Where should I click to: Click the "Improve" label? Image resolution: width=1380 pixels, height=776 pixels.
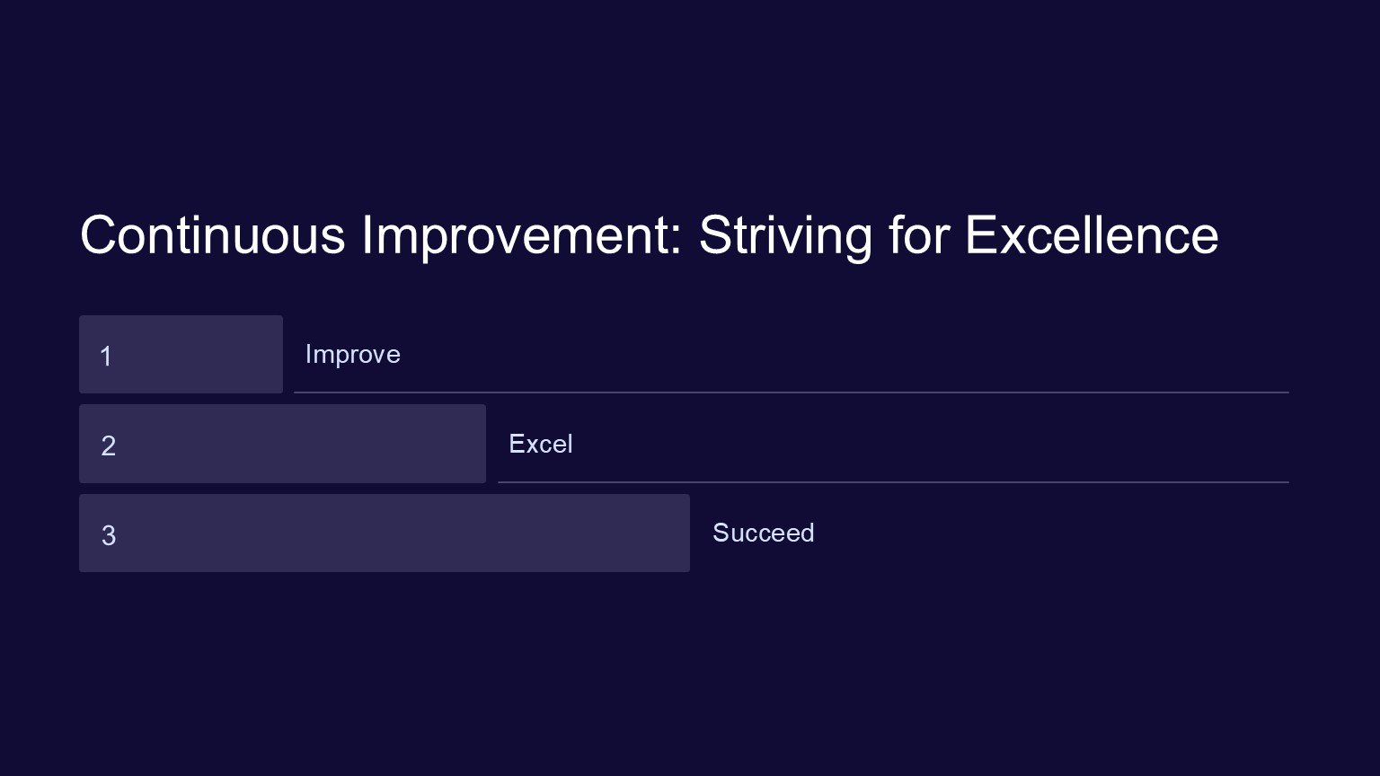[352, 354]
